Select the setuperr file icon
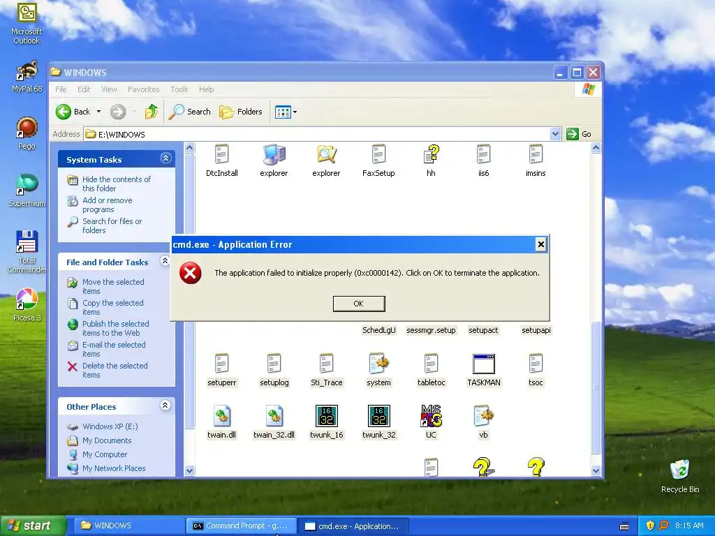This screenshot has width=715, height=536. click(221, 364)
